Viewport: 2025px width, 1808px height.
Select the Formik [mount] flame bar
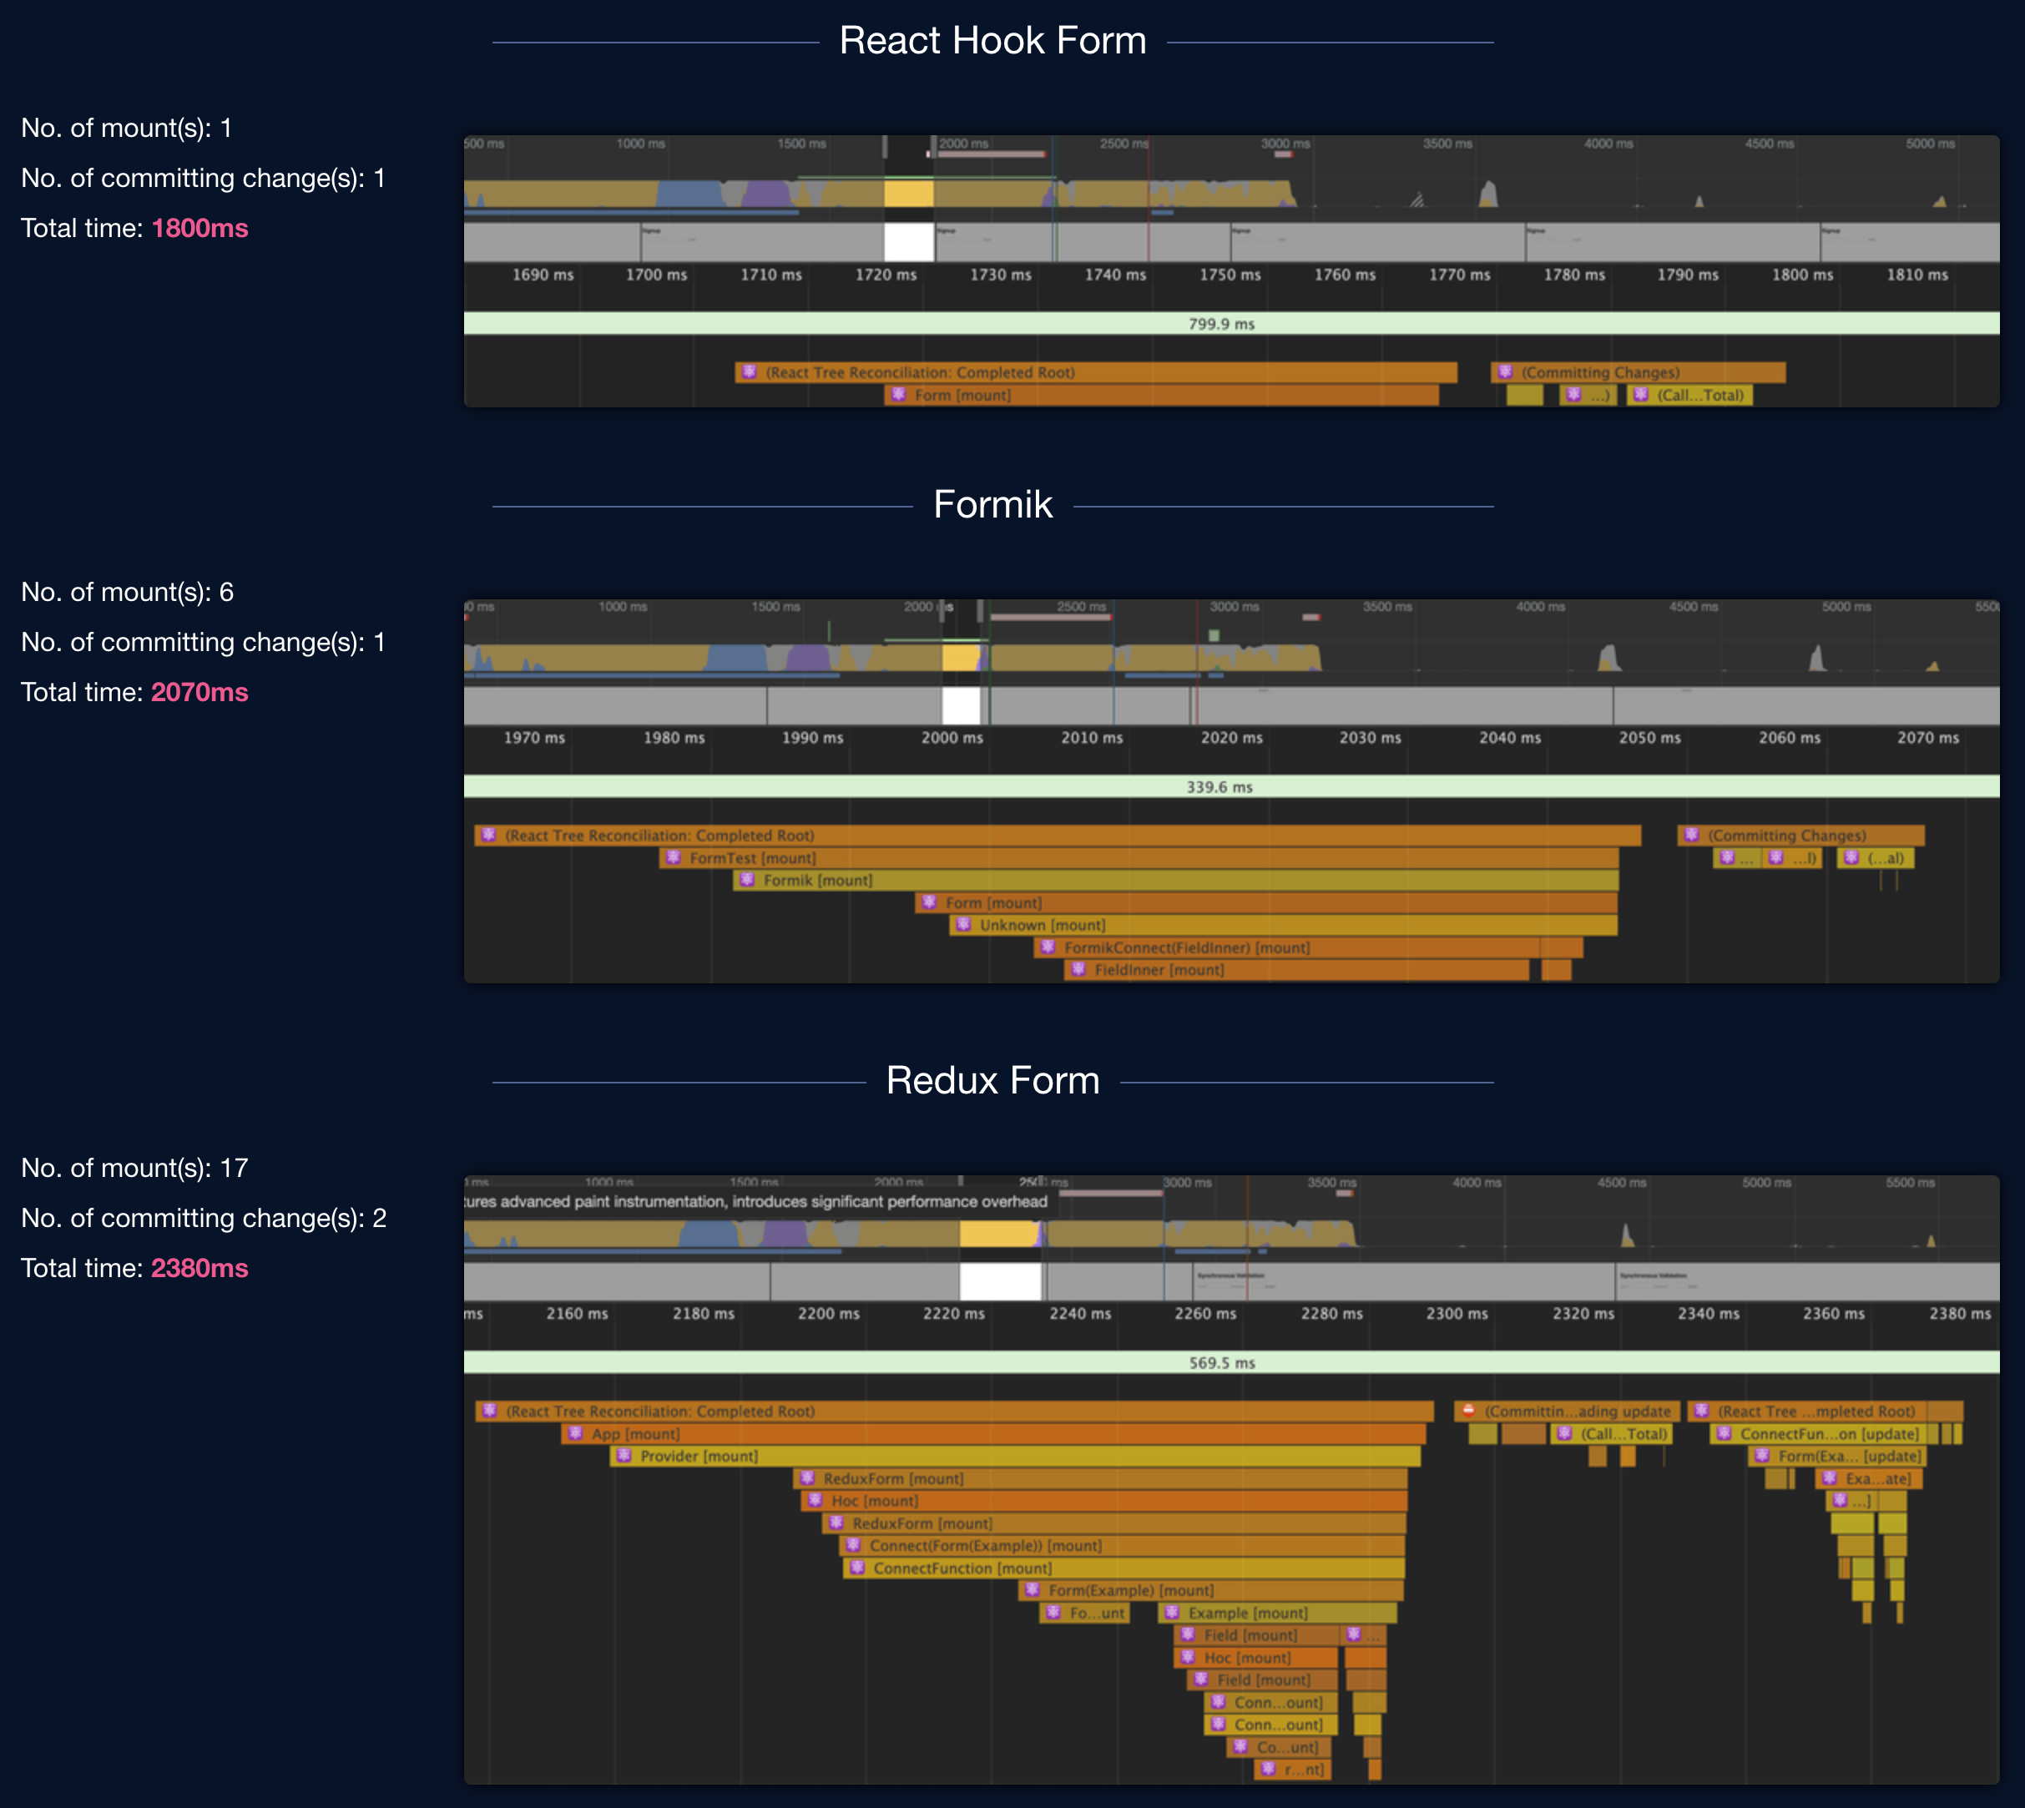point(1176,881)
